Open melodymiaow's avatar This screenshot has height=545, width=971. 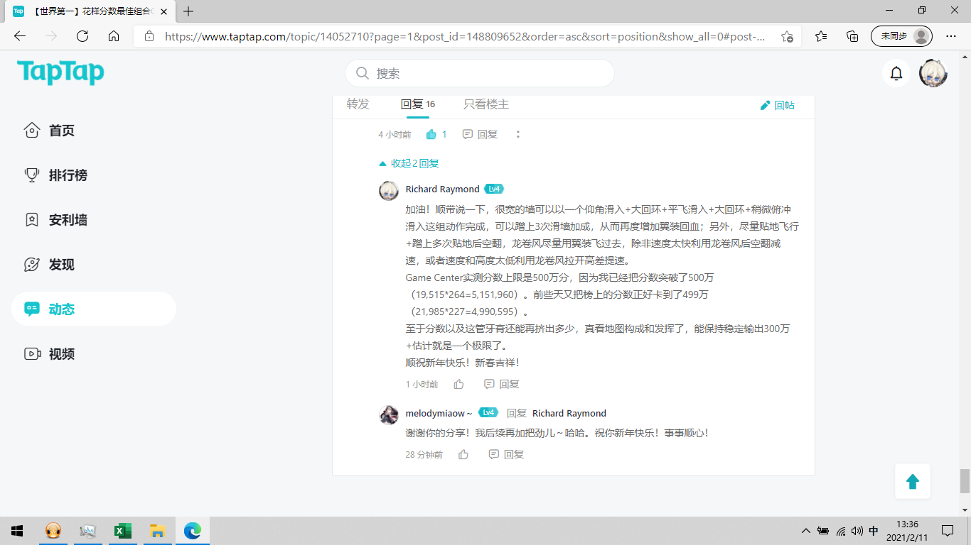tap(389, 415)
